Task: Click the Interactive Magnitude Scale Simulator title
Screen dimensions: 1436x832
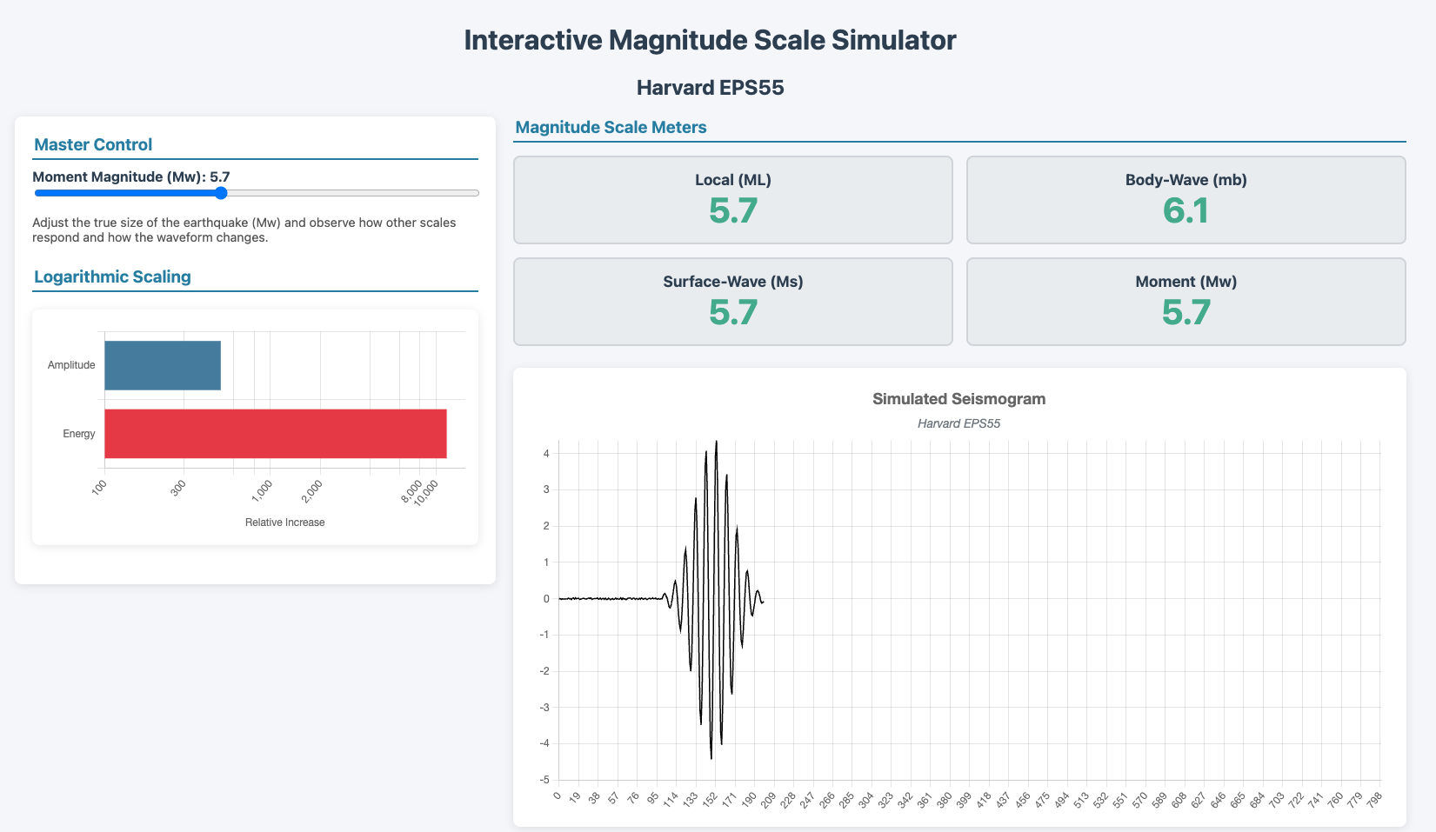Action: point(710,39)
